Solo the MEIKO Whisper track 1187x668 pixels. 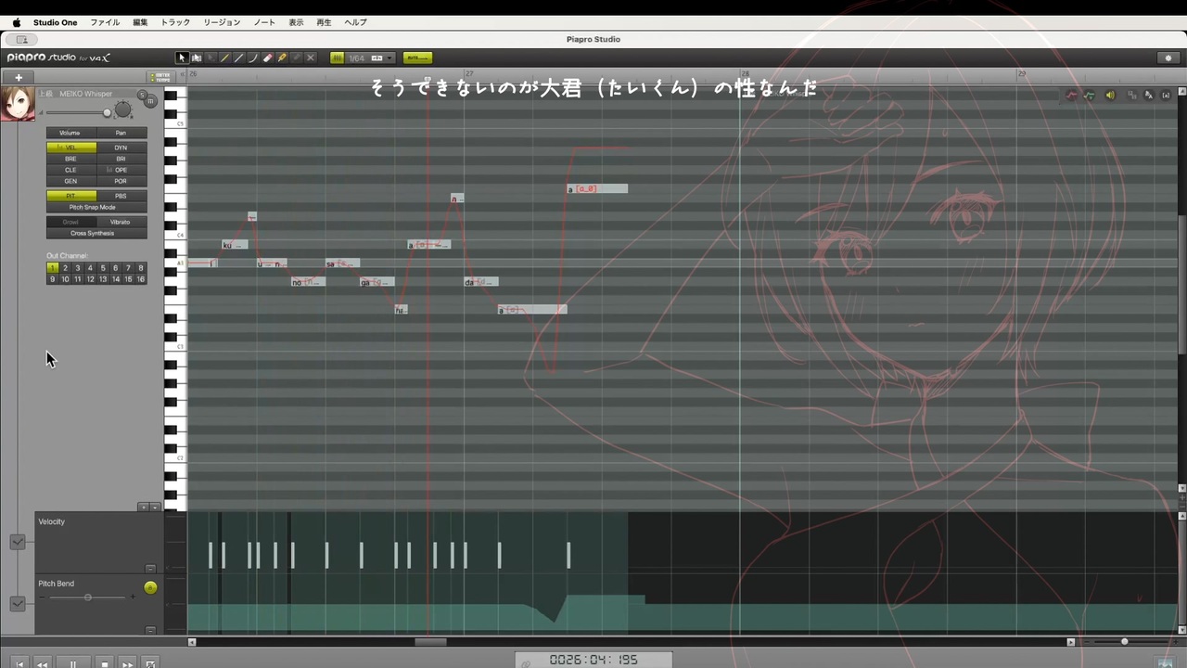[142, 95]
